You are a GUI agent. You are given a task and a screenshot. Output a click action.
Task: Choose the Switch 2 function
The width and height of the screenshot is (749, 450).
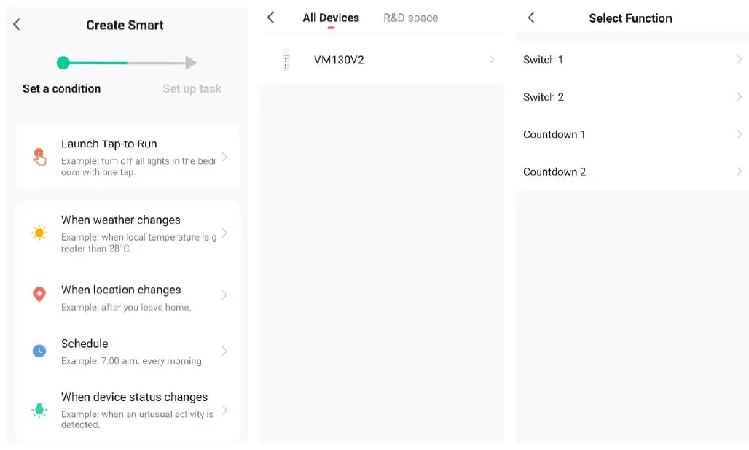click(x=632, y=97)
